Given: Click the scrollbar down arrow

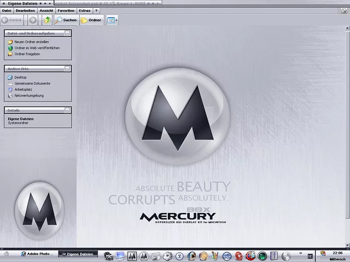Looking at the screenshot, I should tap(347, 245).
